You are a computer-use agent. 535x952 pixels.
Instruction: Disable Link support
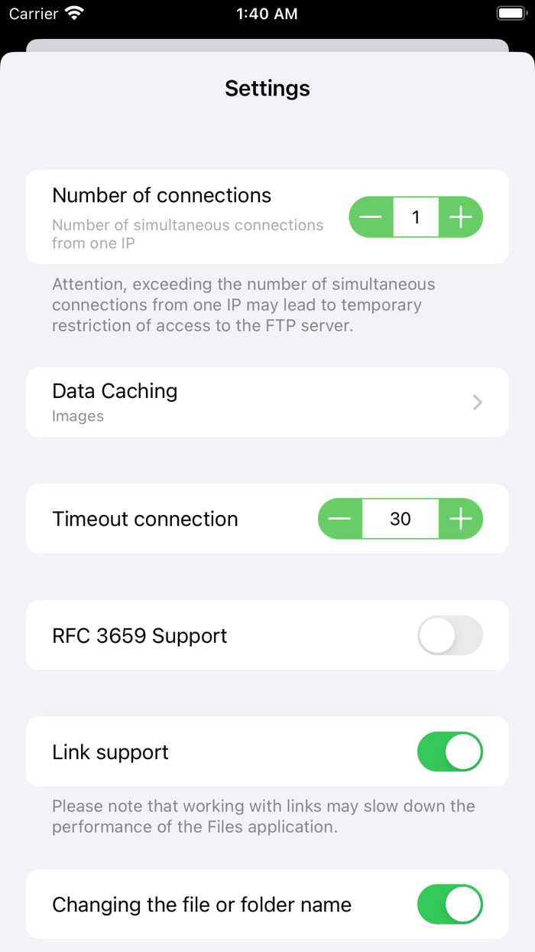[450, 751]
